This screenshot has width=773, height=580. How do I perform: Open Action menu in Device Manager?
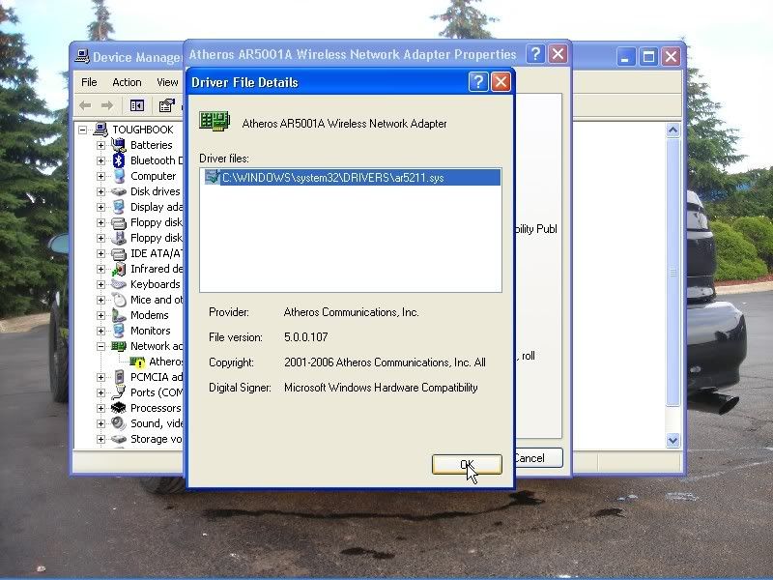(127, 82)
